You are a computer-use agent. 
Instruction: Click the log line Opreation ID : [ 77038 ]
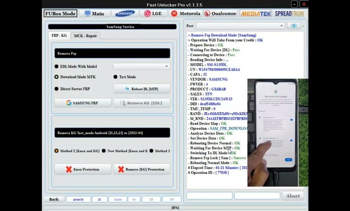(208, 173)
